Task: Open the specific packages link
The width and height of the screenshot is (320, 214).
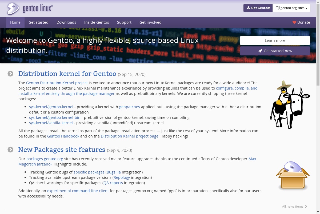Action: point(89,172)
